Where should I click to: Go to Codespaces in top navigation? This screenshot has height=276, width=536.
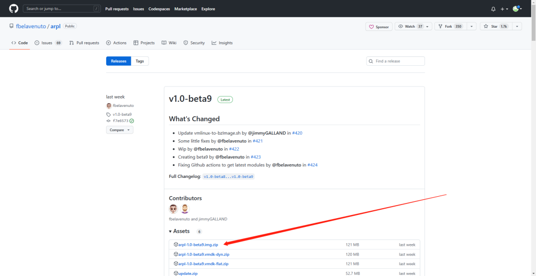tap(159, 9)
